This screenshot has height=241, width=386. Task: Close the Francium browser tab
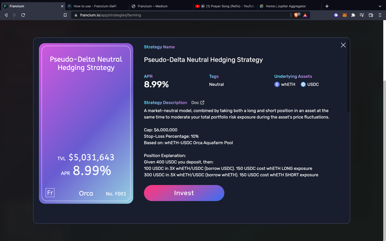point(62,6)
